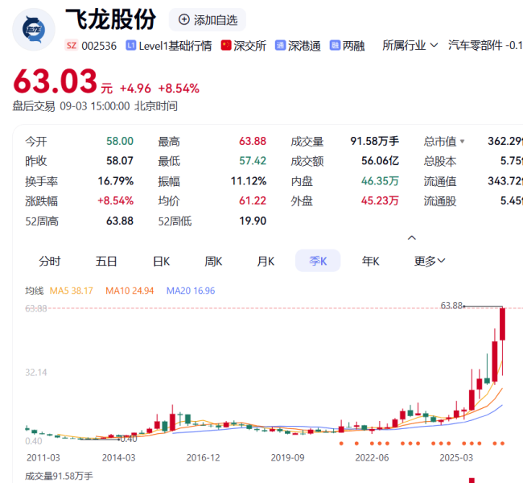523x483 pixels.
Task: Click the 成交额 value 56.06亿
Action: click(381, 161)
